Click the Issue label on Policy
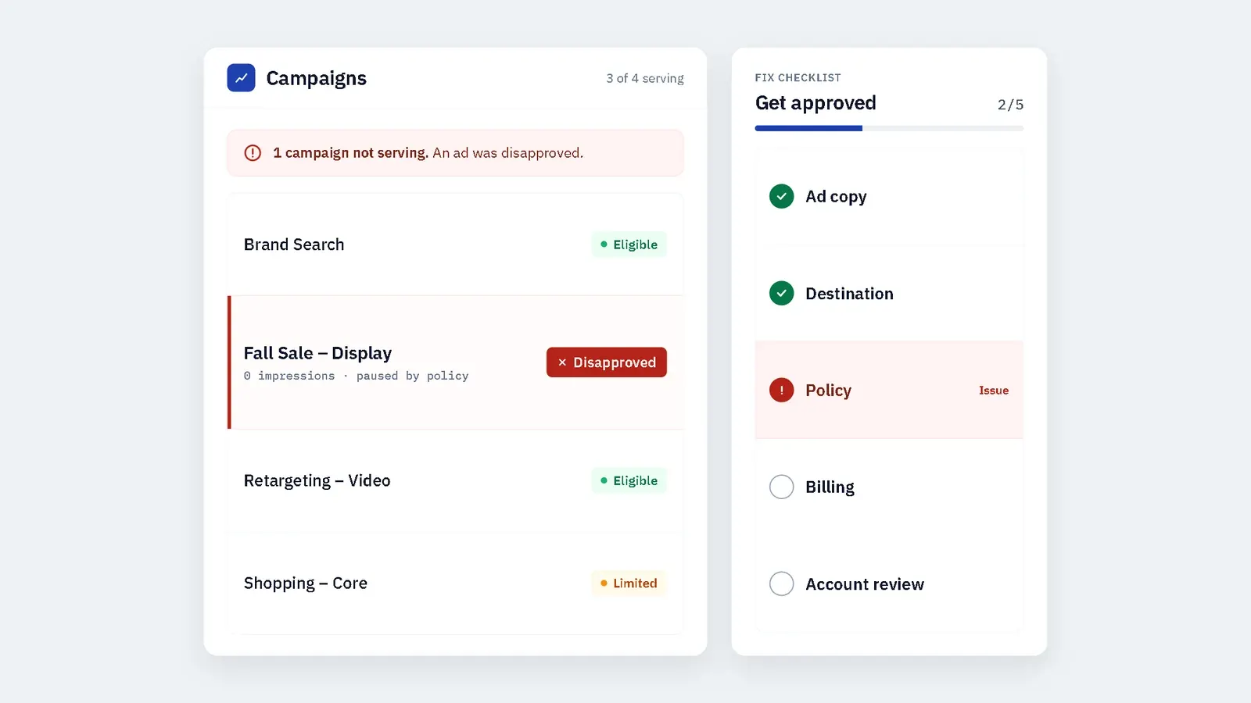Image resolution: width=1251 pixels, height=703 pixels. tap(994, 391)
